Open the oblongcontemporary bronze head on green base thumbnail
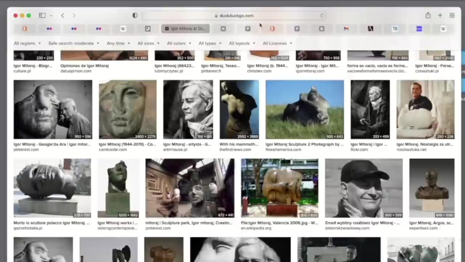 [x=118, y=188]
